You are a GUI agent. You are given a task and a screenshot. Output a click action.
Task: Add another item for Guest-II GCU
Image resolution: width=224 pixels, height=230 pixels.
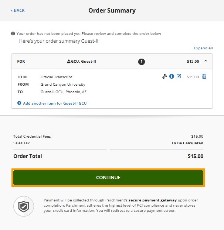(55, 103)
